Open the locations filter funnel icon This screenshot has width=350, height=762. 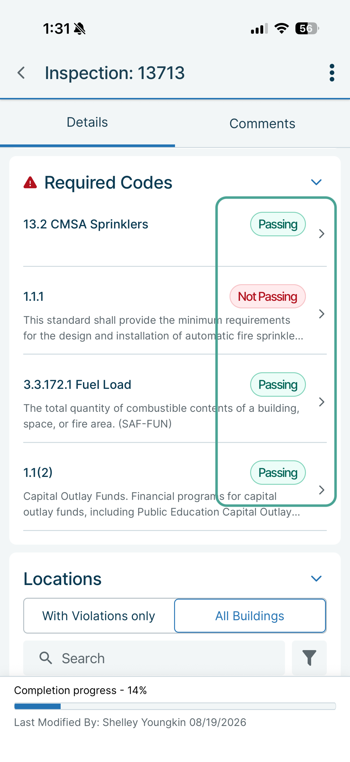(x=309, y=658)
